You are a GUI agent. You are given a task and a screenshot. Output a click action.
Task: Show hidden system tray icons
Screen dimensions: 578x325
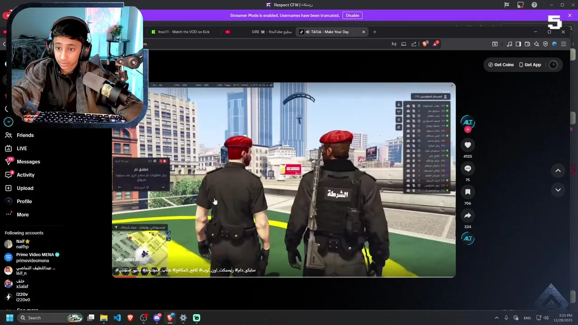pos(496,318)
